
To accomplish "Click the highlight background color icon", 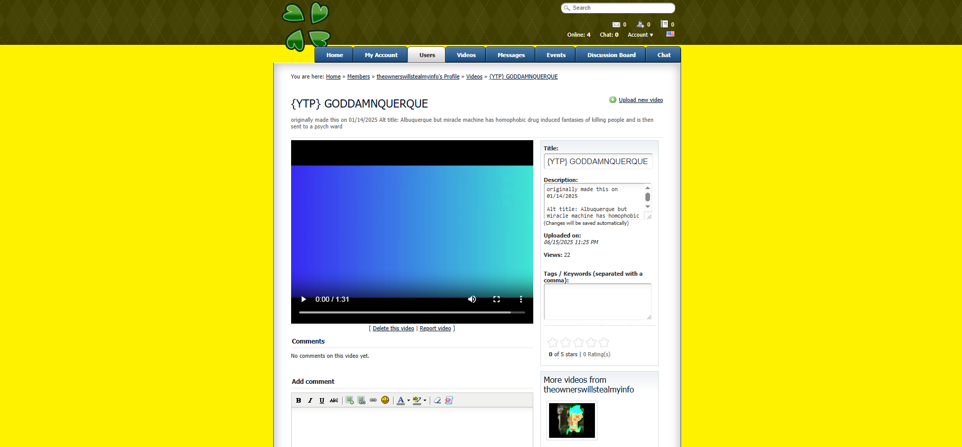I will tap(417, 400).
